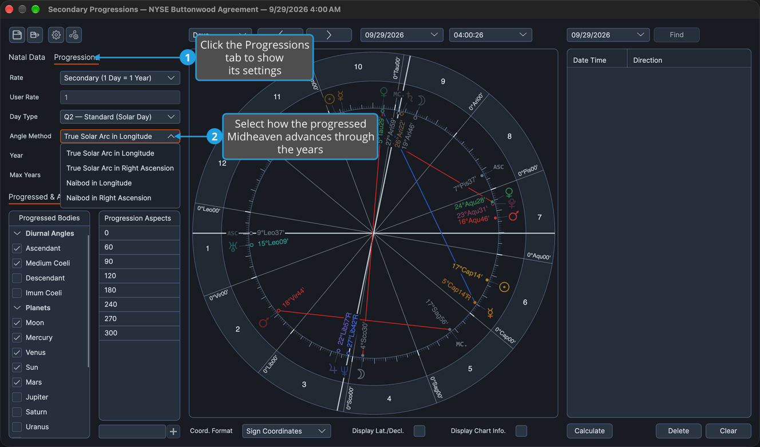Select the 90 progression aspect row
The width and height of the screenshot is (760, 447).
(140, 262)
